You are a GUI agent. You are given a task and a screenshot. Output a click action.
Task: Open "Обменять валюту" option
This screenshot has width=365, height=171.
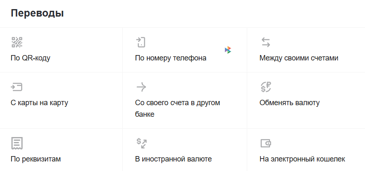[x=290, y=103]
